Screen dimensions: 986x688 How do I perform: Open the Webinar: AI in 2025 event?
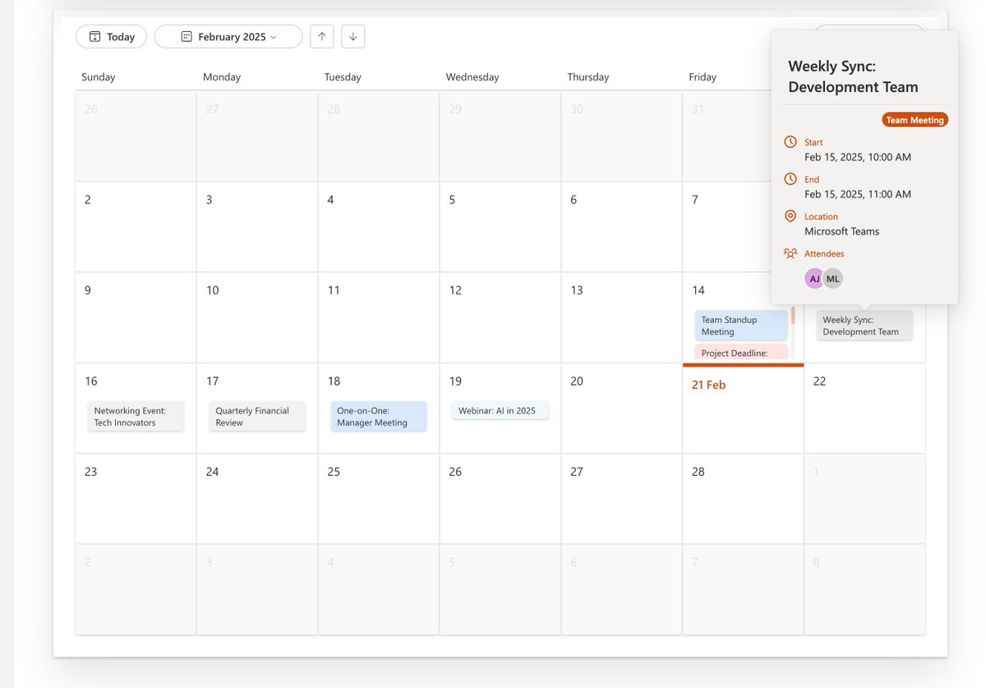(500, 410)
